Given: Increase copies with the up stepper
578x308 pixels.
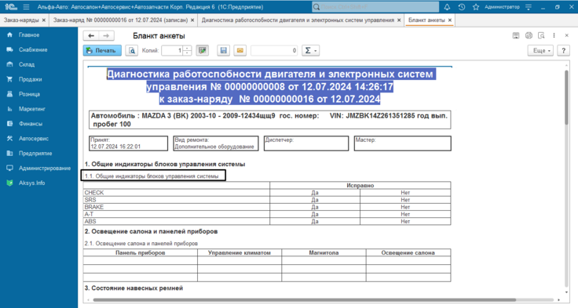Looking at the screenshot, I should (x=187, y=48).
